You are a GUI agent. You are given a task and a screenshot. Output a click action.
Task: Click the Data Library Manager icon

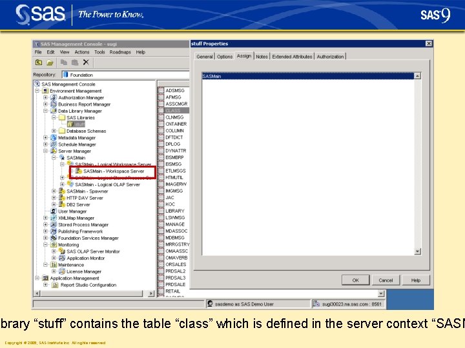point(54,111)
